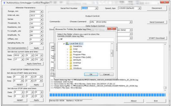Click the START Download button

157,38
